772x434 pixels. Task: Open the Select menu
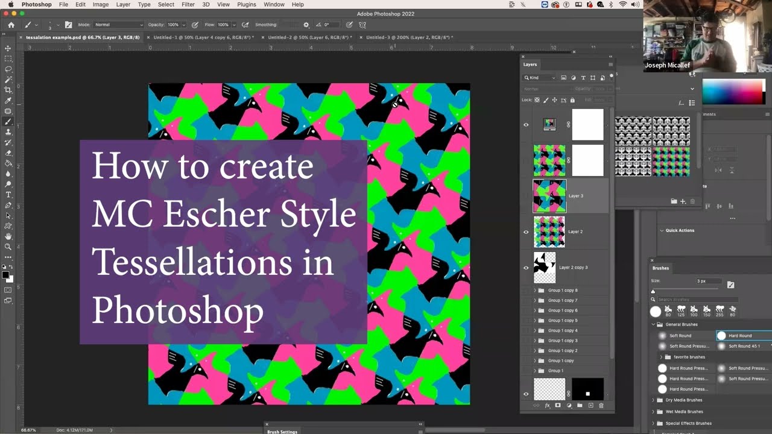point(166,4)
